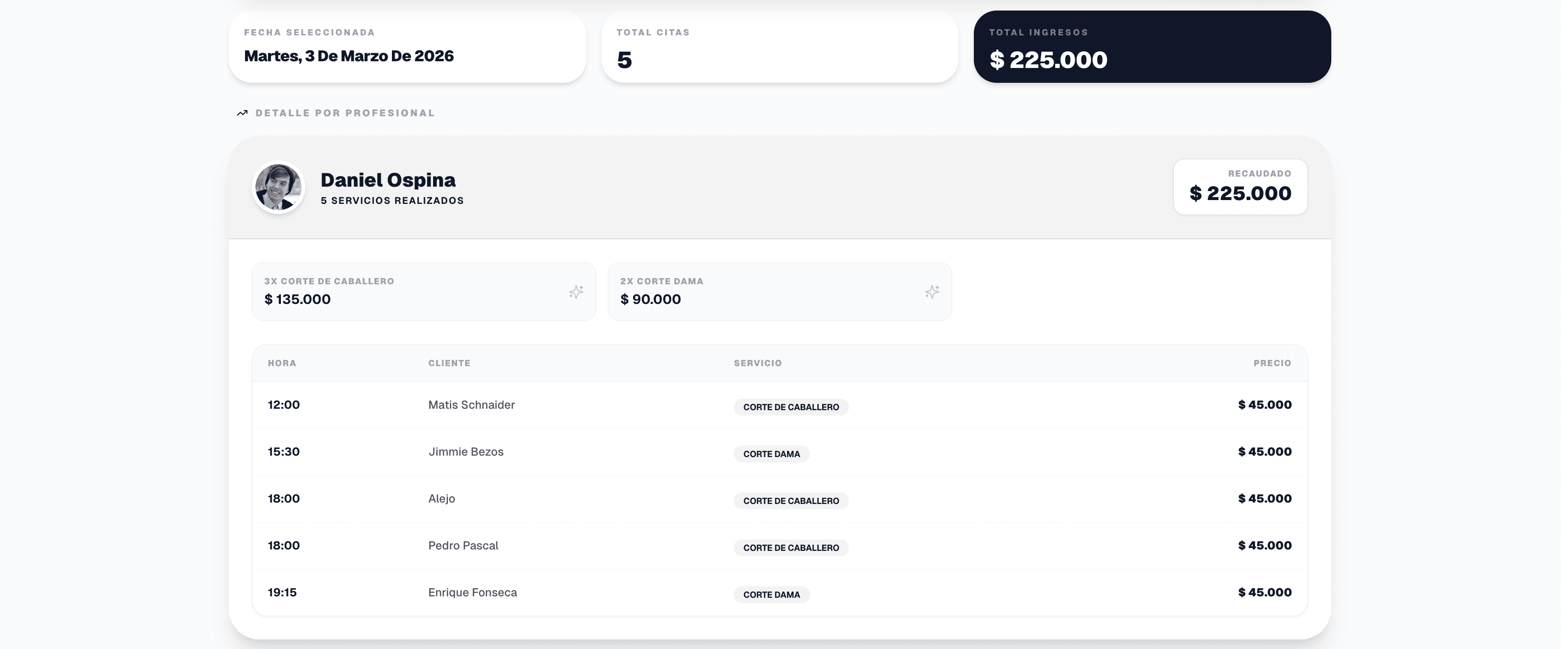
Task: Click Pedro Pascal client name
Action: (463, 545)
